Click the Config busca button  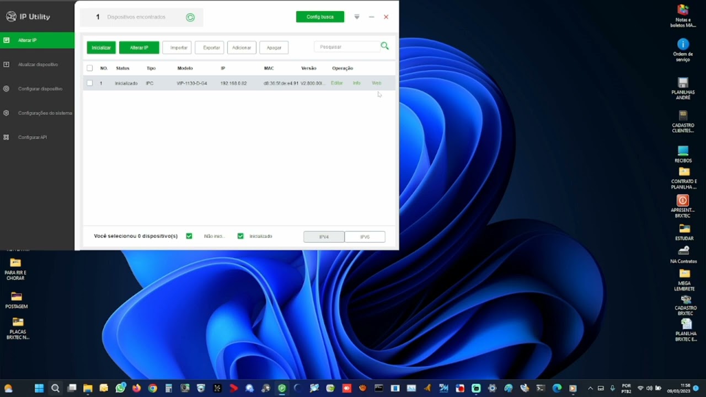click(x=320, y=17)
